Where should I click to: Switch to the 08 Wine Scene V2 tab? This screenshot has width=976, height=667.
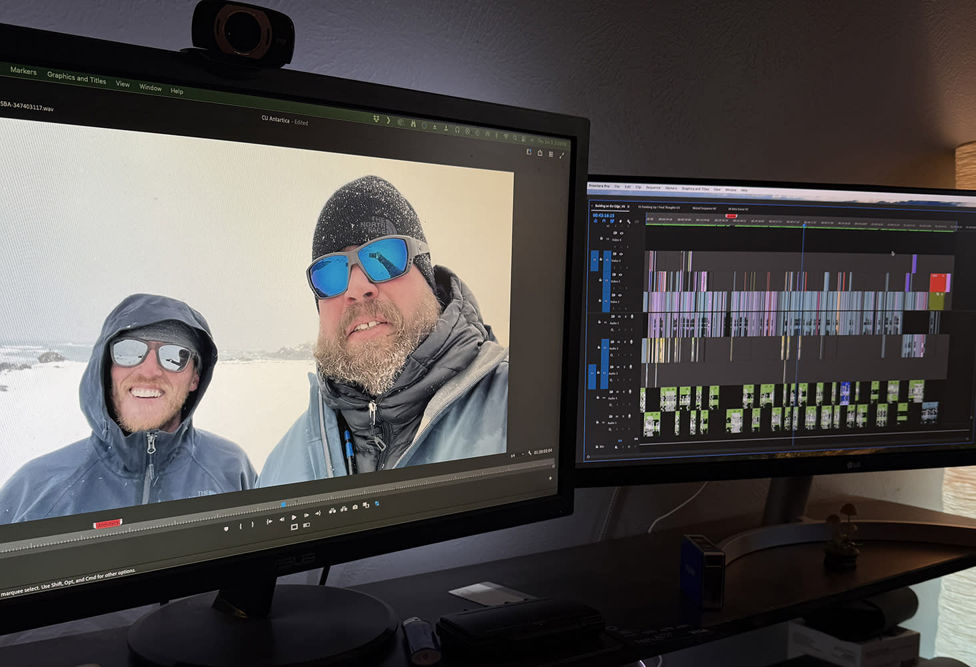(x=738, y=209)
